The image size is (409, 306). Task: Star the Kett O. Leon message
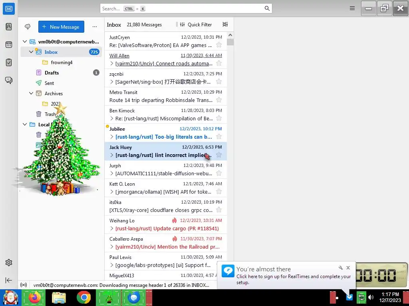[x=219, y=192]
